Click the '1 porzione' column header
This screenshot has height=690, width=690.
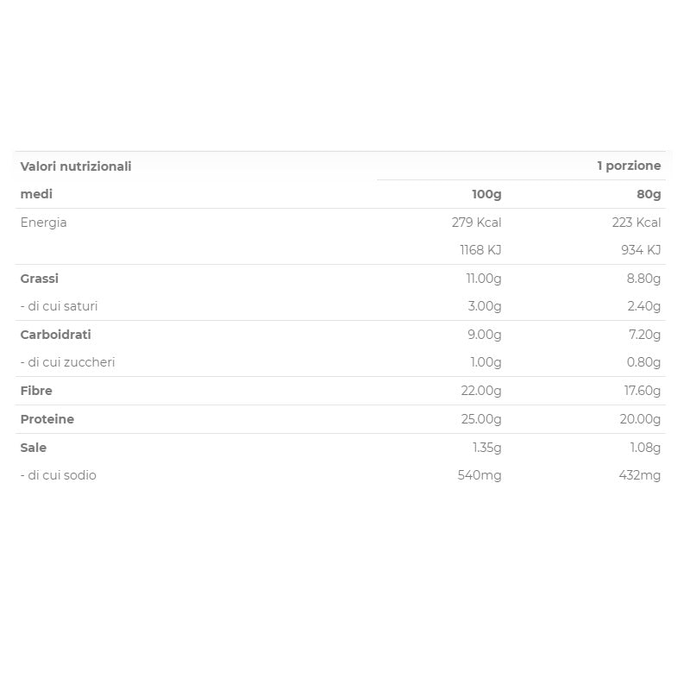click(629, 166)
